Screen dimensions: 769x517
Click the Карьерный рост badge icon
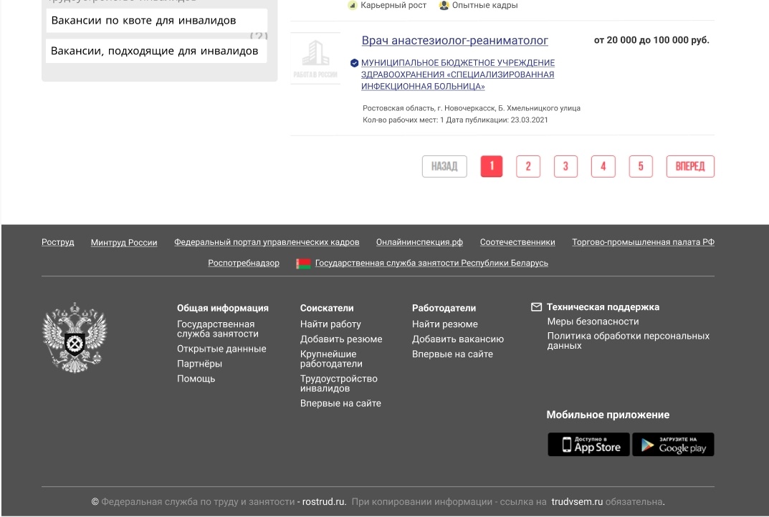pyautogui.click(x=352, y=5)
